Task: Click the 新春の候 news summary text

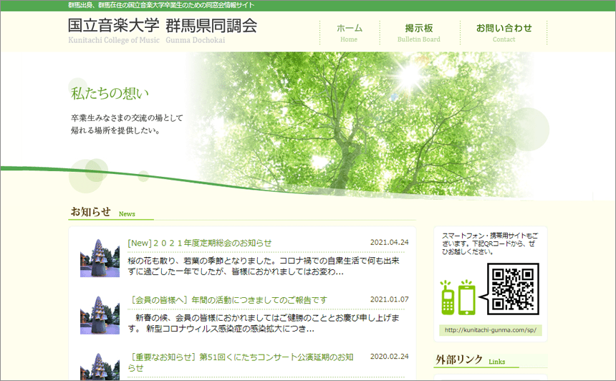Action: (263, 323)
